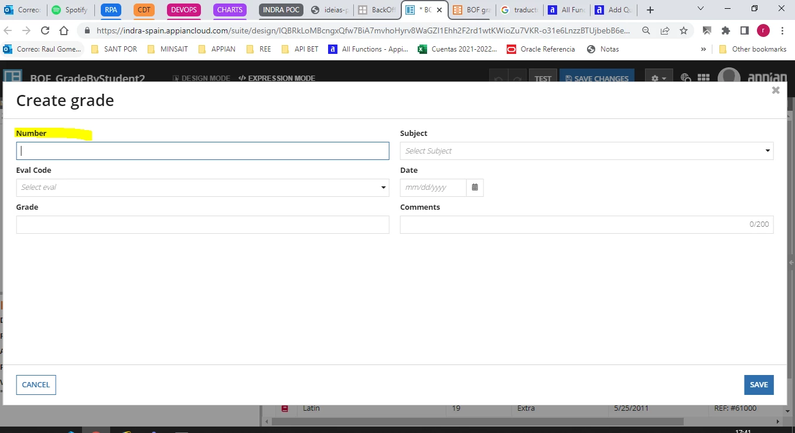Click the SAVE button in dialog
Screen dimensions: 795x433
click(759, 385)
